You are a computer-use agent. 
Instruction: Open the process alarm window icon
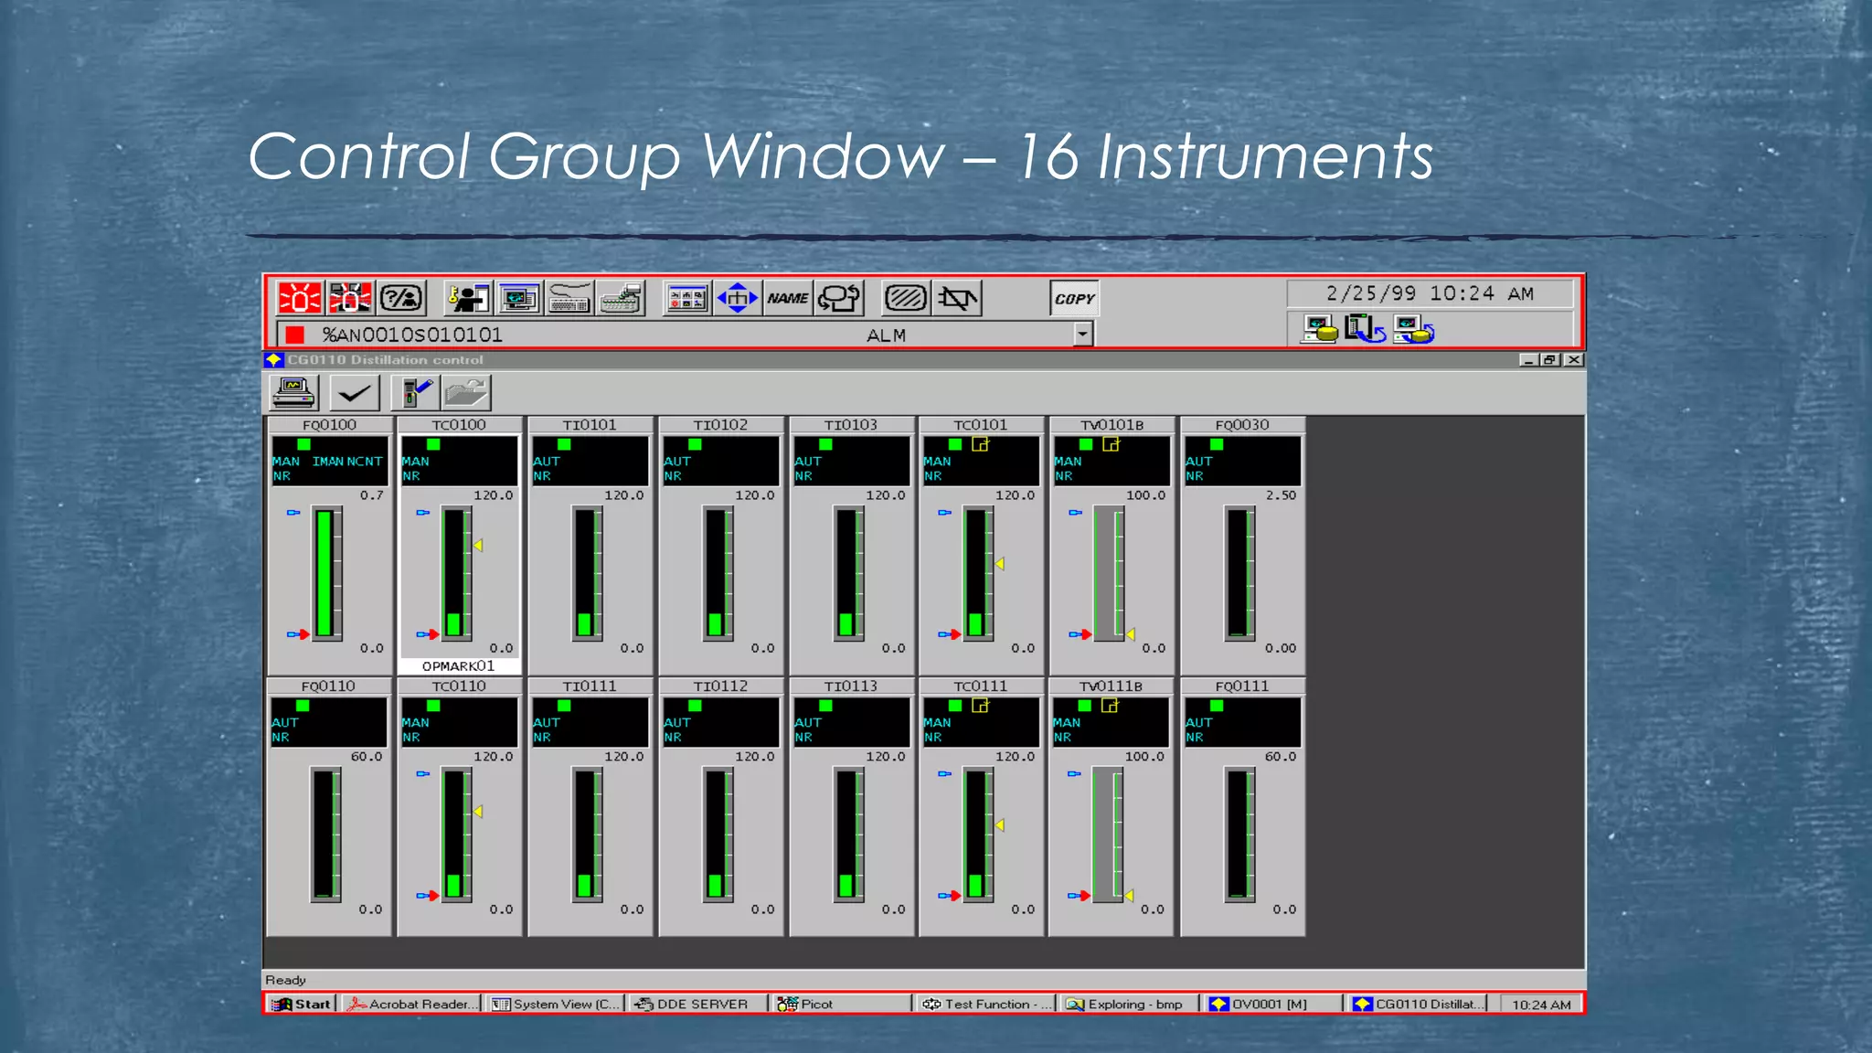click(x=299, y=298)
